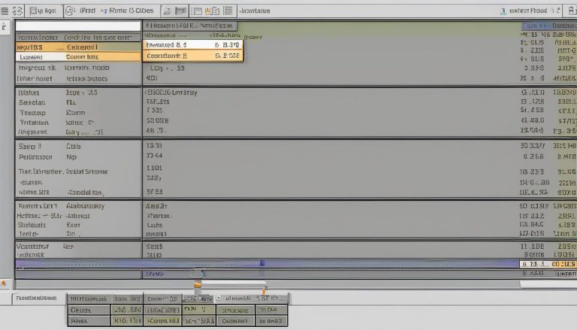Select the pencil edit icon in the toolbar
Viewport: 577px width, 330px height.
click(x=167, y=11)
